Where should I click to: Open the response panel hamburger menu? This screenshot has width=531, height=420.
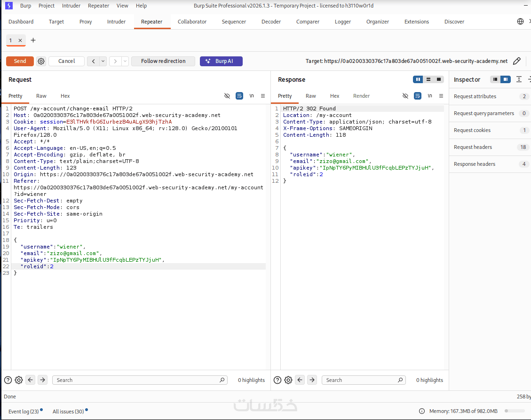click(x=441, y=96)
